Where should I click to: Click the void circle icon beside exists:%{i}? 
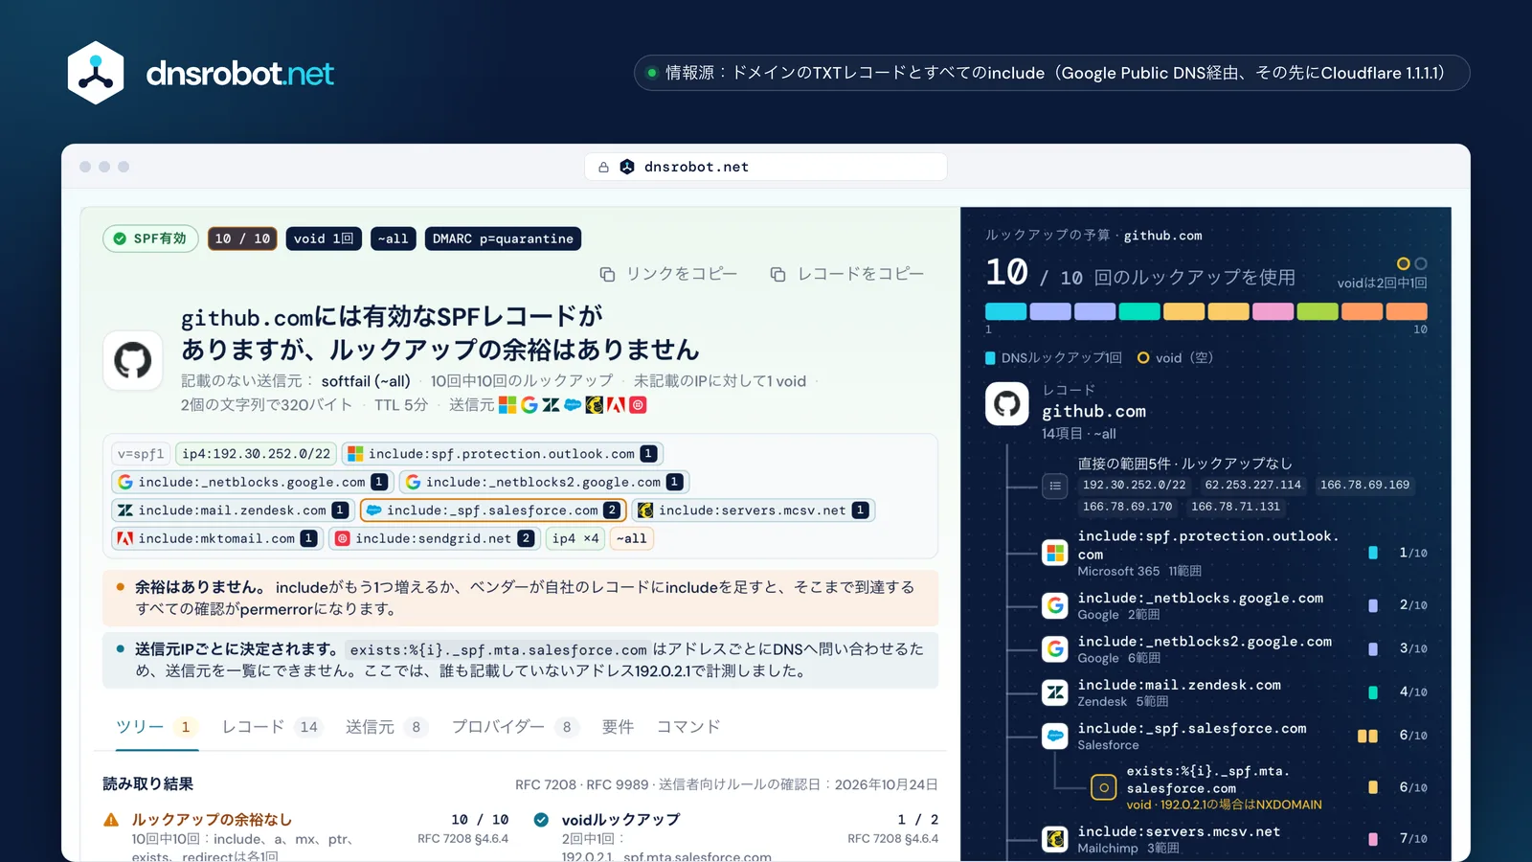1104,787
